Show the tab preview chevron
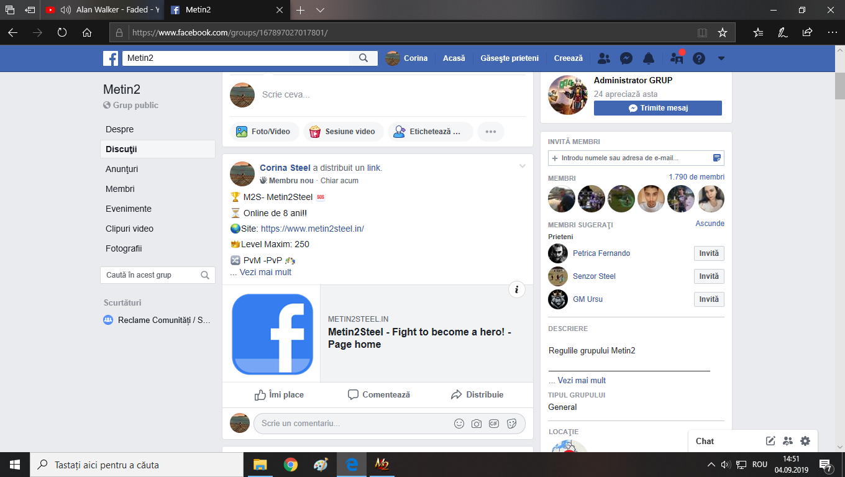845x477 pixels. point(321,10)
